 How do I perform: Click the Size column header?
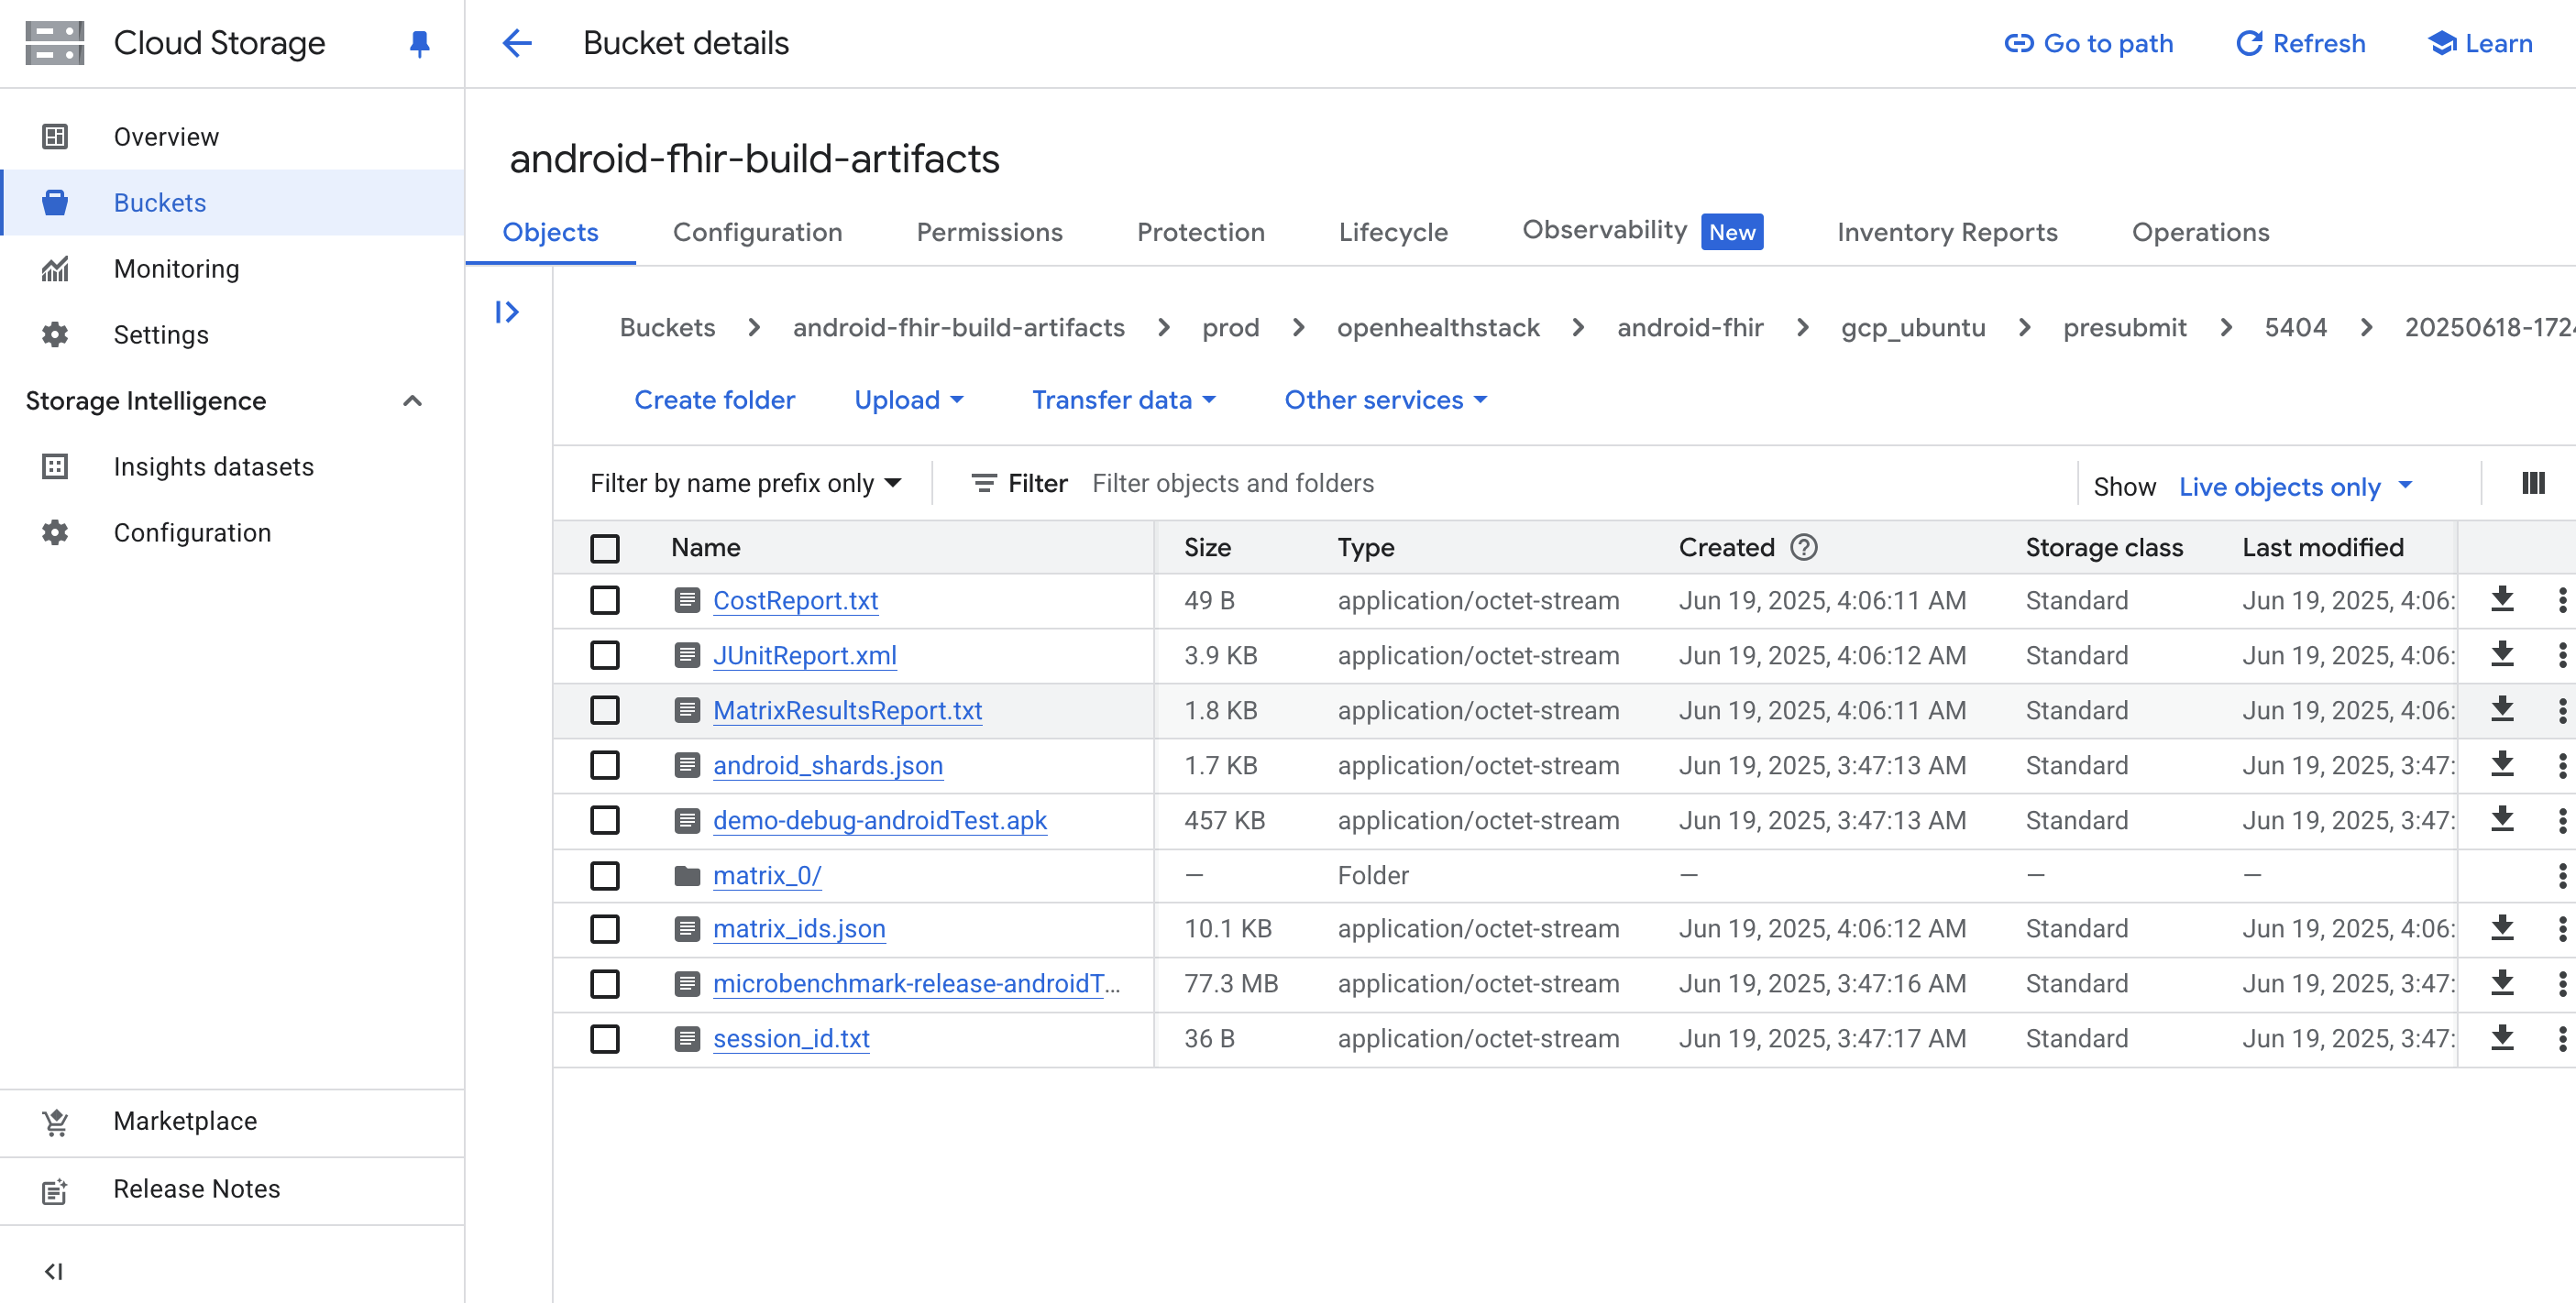coord(1207,548)
